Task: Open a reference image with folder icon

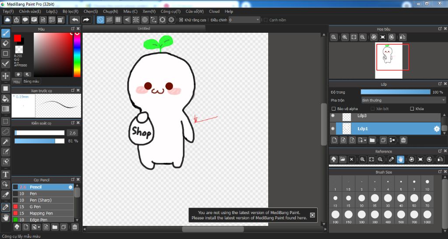Action: click(343, 159)
